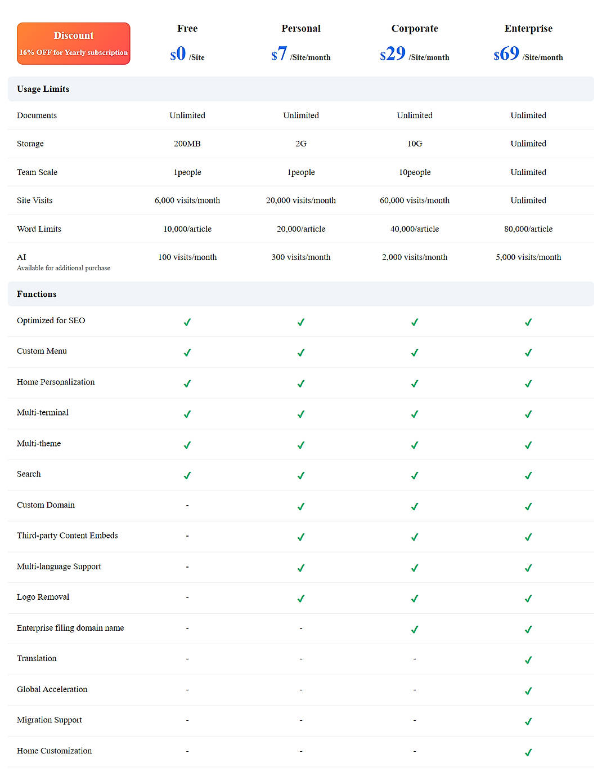This screenshot has height=776, width=602.
Task: Toggle the Multi-terminal checkmark for Personal plan
Action: click(x=301, y=414)
